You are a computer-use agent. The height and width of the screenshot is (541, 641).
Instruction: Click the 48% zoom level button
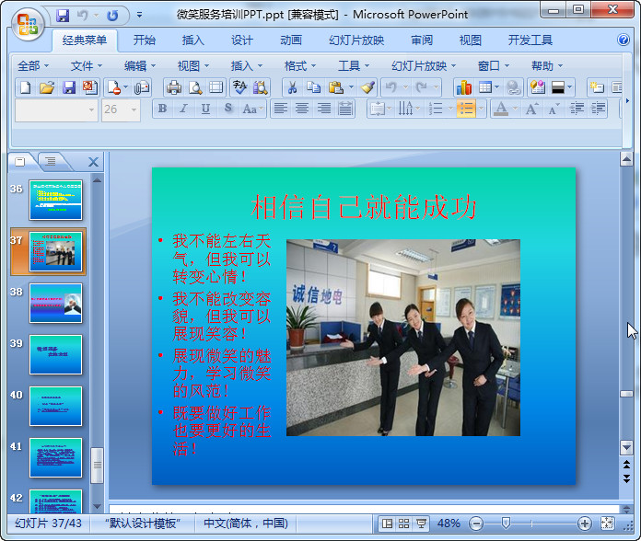point(449,524)
